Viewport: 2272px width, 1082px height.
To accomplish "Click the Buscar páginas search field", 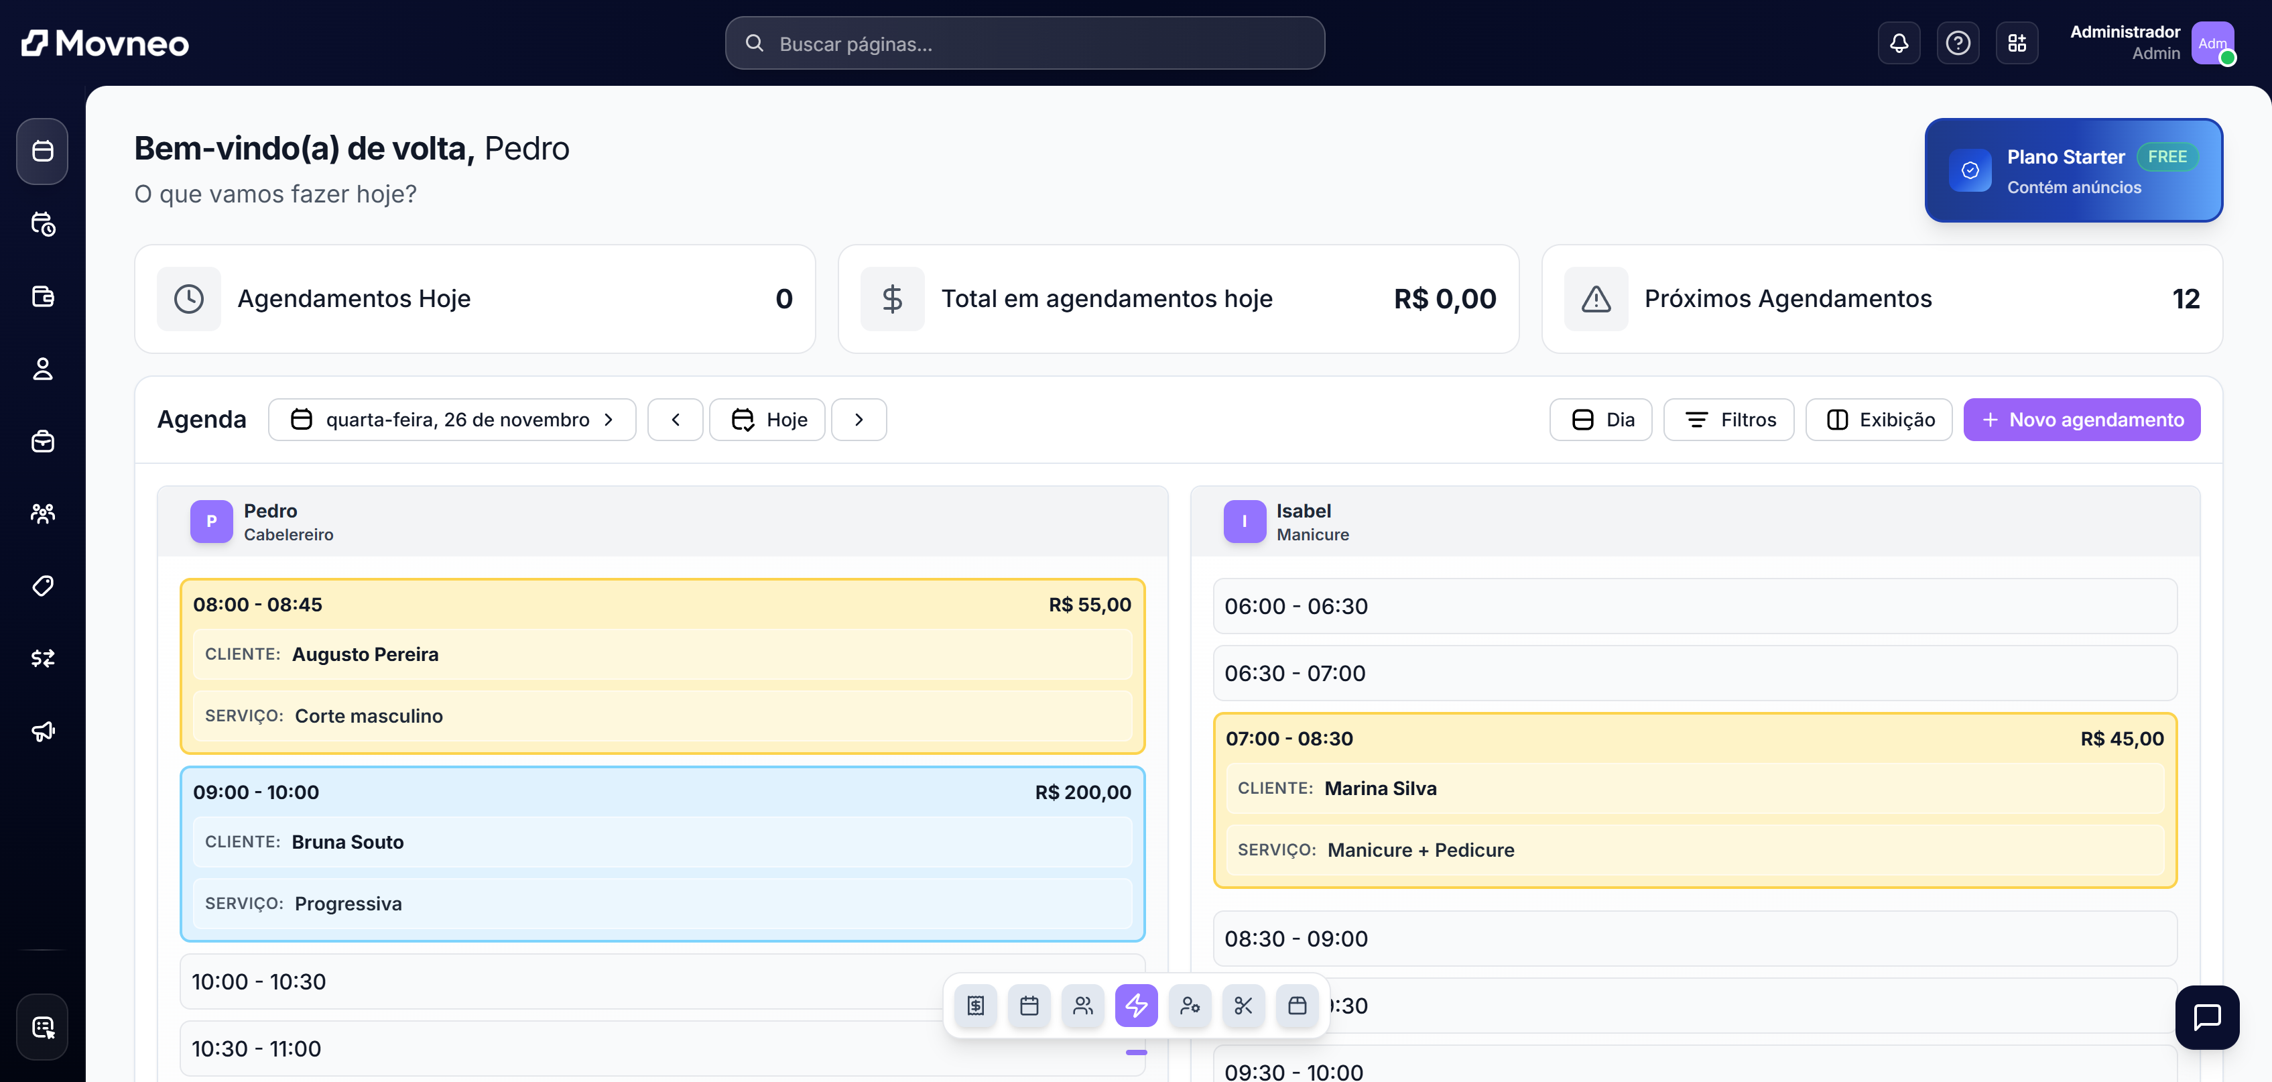I will [x=1025, y=44].
